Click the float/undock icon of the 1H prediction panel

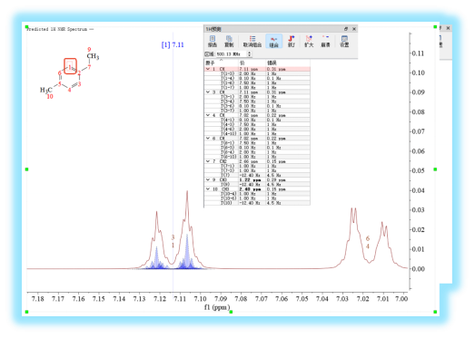pyautogui.click(x=346, y=29)
